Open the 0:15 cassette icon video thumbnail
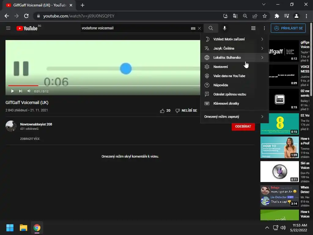Viewport: 313px width, 235px height. coord(284,99)
